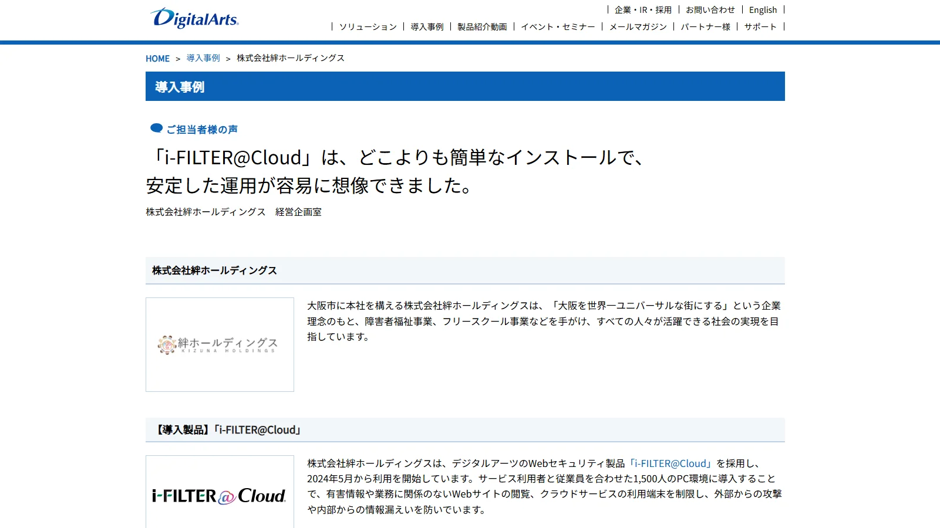Click the speech bubble icon beside ご担当者様の声
Viewport: 940px width, 528px height.
tap(156, 128)
